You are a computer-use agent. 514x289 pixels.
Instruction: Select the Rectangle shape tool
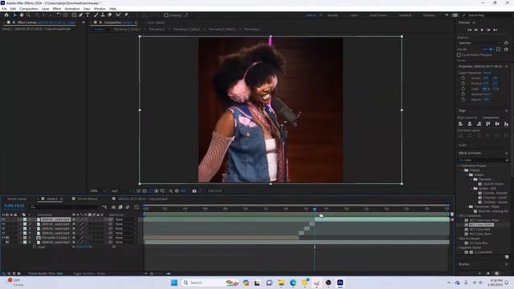click(x=74, y=15)
